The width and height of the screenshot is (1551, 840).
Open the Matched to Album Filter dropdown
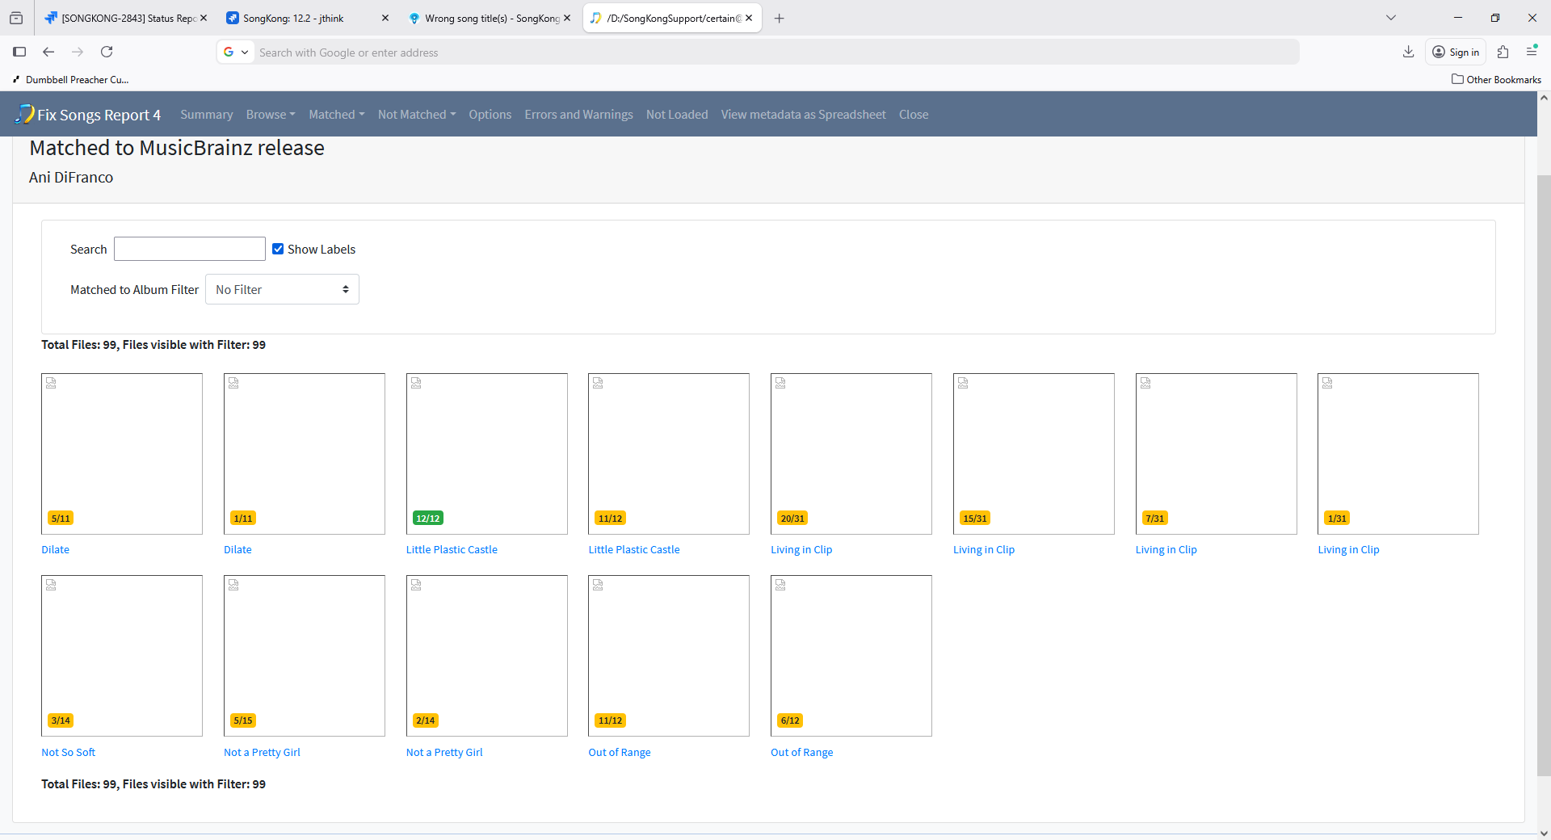[282, 289]
